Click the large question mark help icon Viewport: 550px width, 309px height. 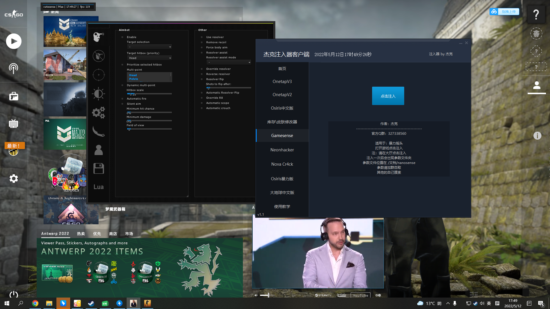(x=536, y=14)
